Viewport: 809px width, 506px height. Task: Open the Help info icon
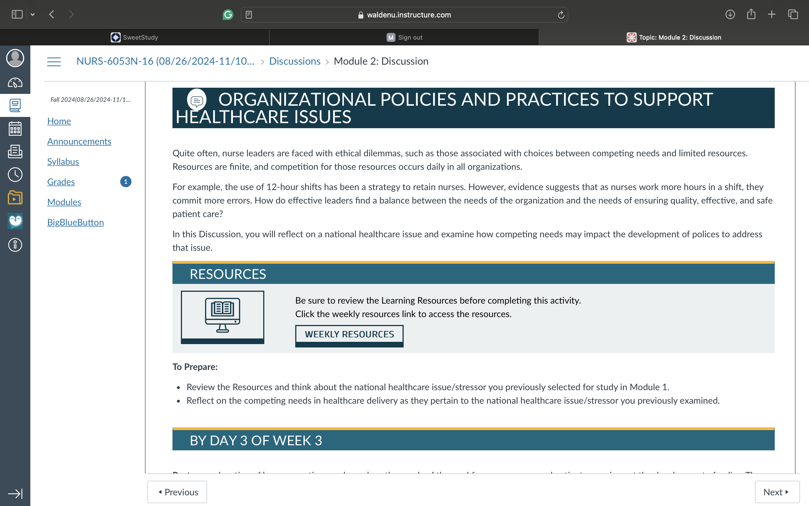15,245
